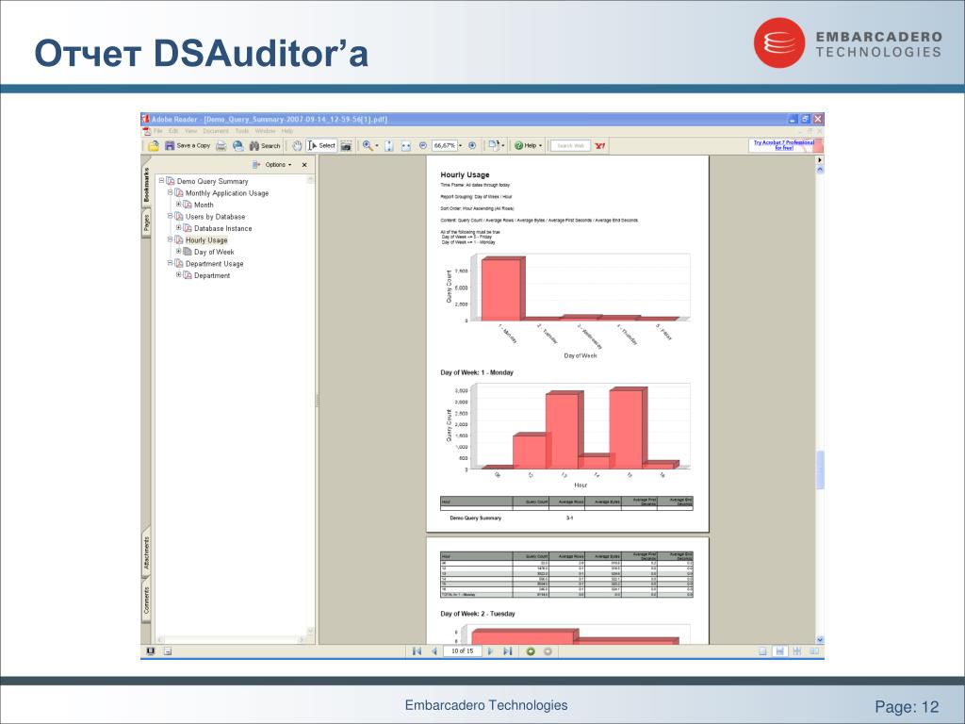The height and width of the screenshot is (724, 965).
Task: Go to first page button
Action: (x=417, y=651)
